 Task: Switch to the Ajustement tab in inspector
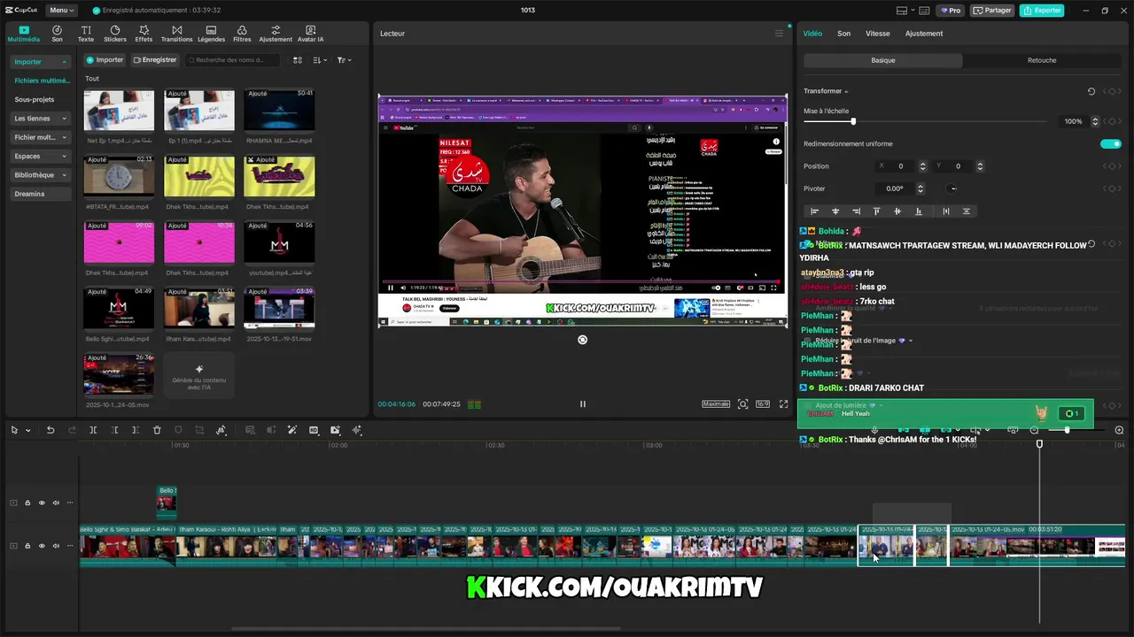pos(924,34)
